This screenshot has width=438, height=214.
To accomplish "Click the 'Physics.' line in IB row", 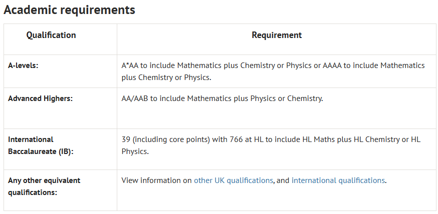I will pyautogui.click(x=135, y=152).
